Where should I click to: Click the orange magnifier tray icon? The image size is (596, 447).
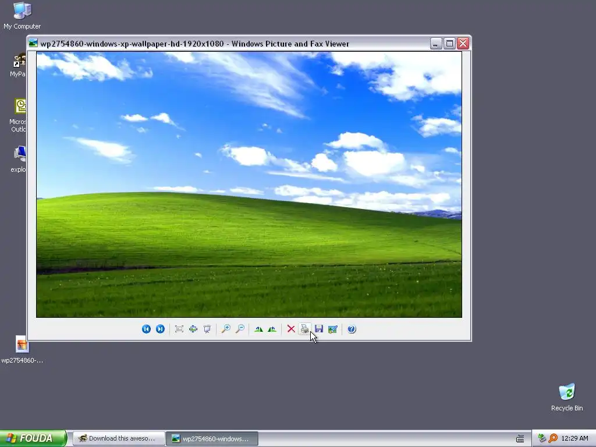(x=553, y=438)
